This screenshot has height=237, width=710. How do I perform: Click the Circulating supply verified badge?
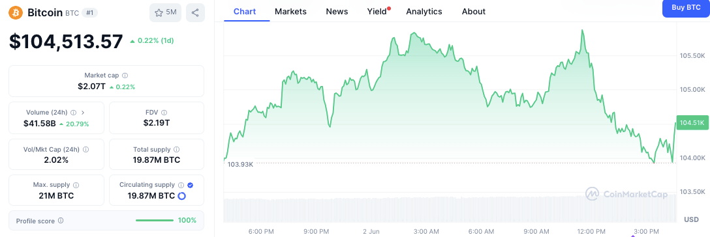click(190, 185)
